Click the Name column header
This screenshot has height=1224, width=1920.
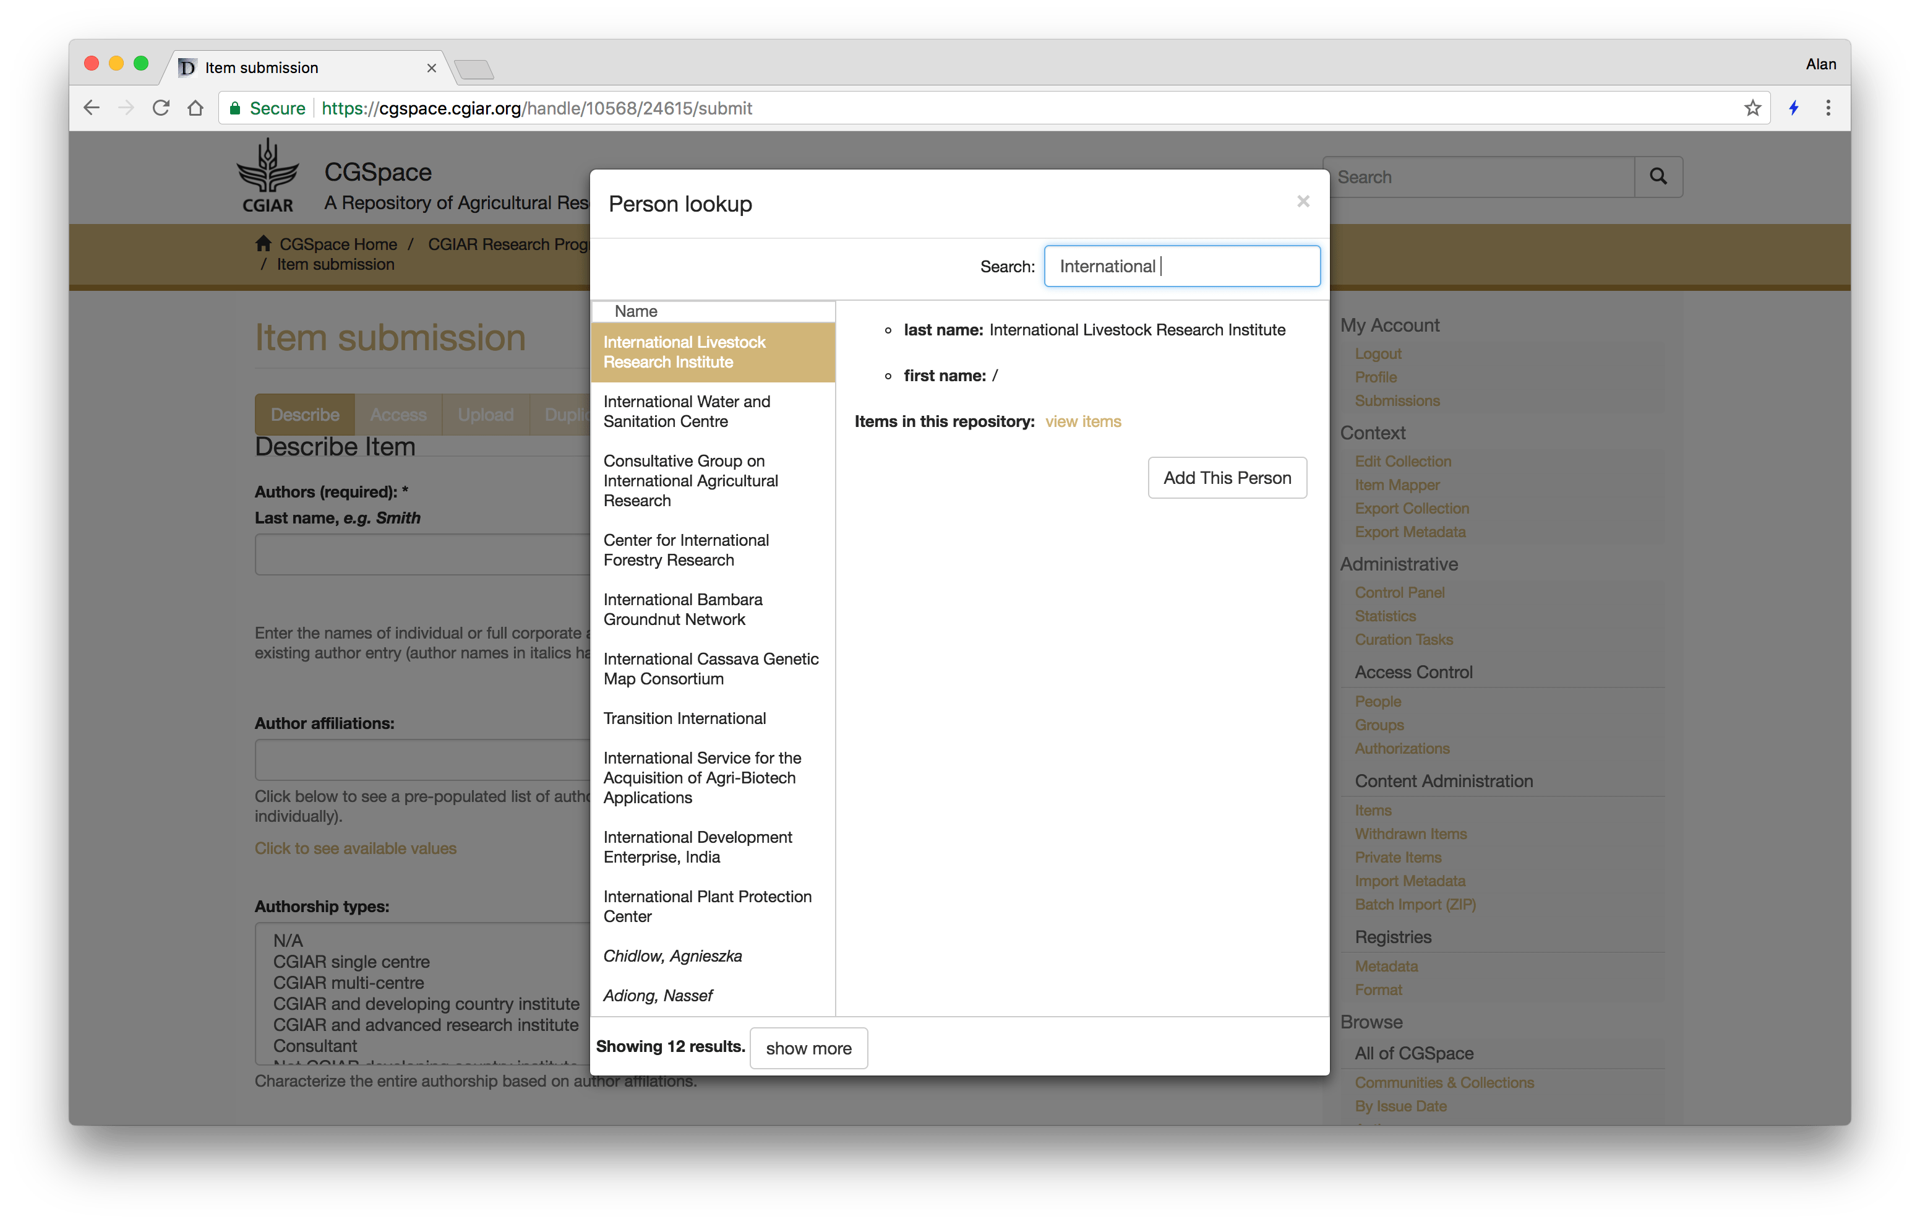(713, 311)
